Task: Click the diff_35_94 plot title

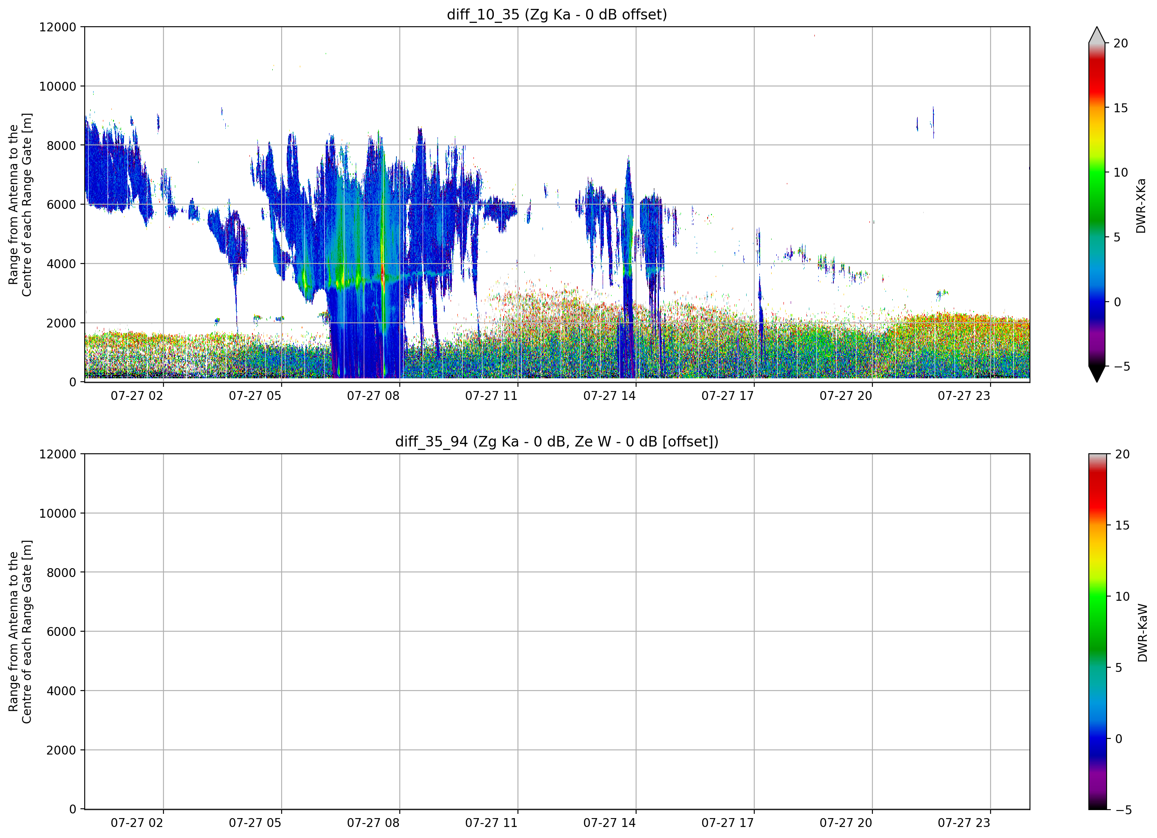Action: click(x=556, y=441)
